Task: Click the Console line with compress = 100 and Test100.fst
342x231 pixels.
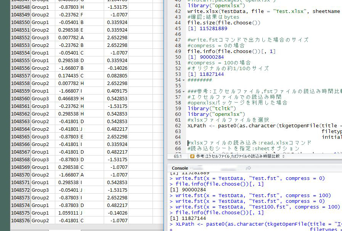Action: coord(258,207)
